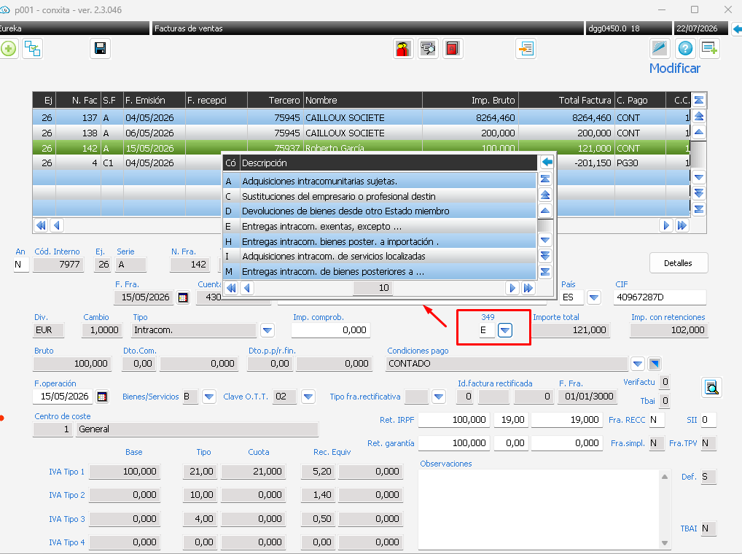Image resolution: width=742 pixels, height=554 pixels.
Task: Select invoice 137 CAILLOUX SOCIETE row
Action: [x=362, y=118]
